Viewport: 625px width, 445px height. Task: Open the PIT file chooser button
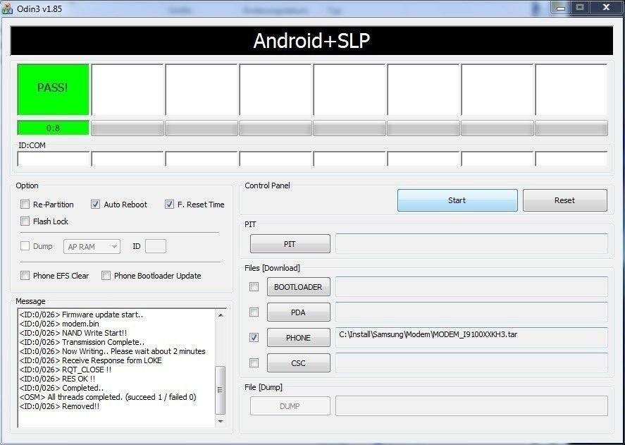coord(290,244)
